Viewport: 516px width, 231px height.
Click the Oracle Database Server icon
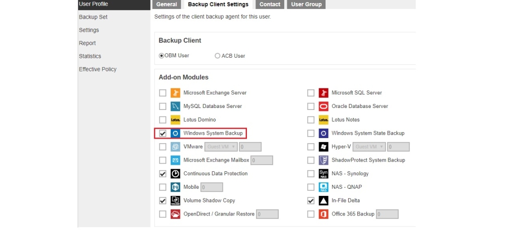[324, 106]
